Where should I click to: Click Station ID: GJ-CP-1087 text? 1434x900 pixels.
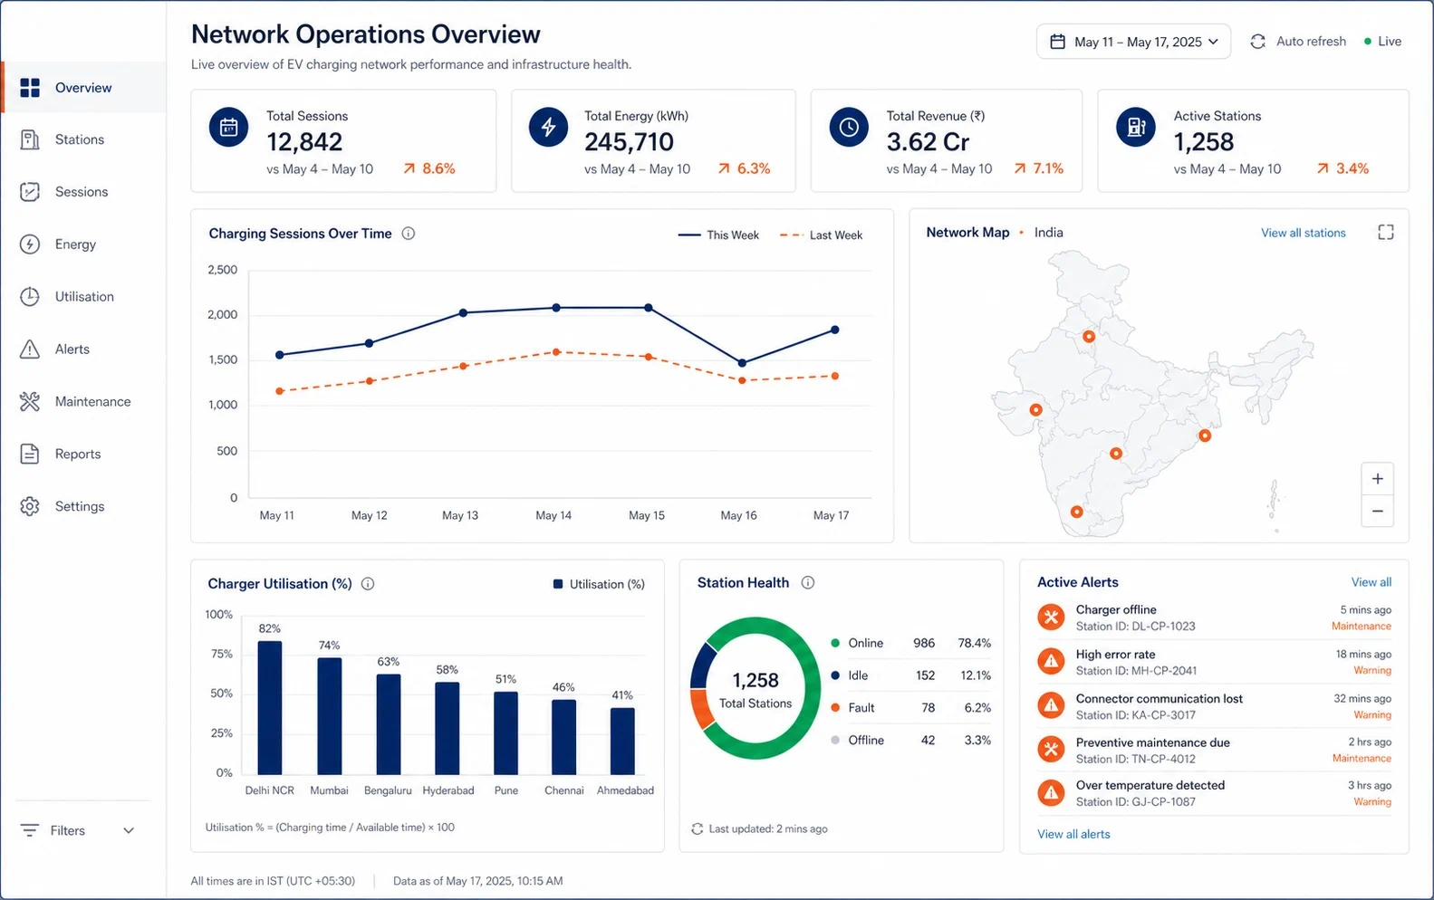click(x=1135, y=802)
